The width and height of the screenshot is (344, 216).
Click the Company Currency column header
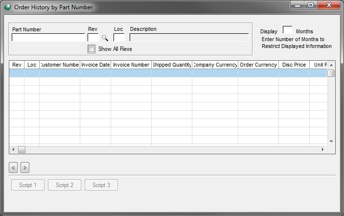[215, 65]
